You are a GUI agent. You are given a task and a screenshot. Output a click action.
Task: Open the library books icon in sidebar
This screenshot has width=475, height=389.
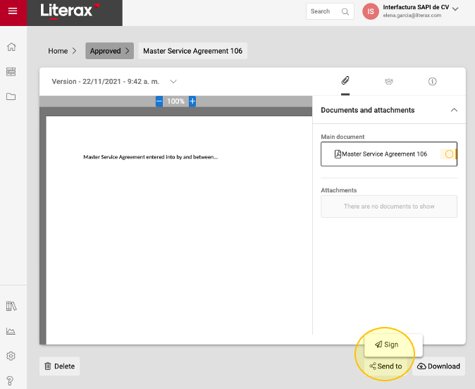(x=11, y=306)
